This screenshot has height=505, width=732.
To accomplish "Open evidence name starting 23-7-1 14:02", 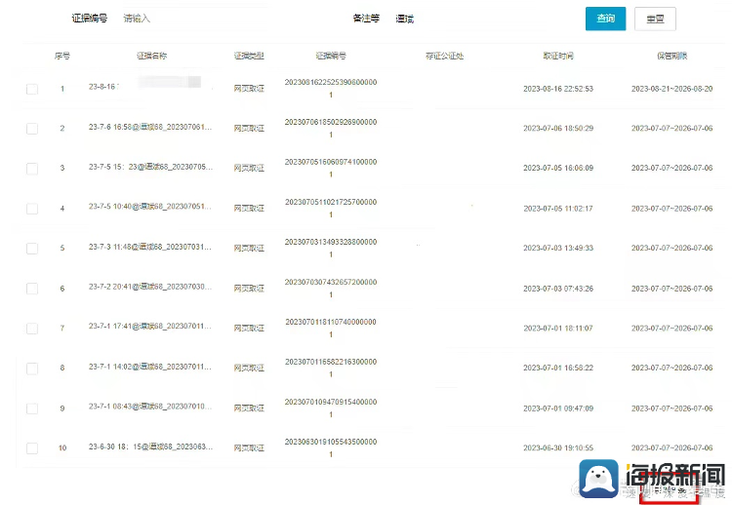I will pyautogui.click(x=150, y=367).
